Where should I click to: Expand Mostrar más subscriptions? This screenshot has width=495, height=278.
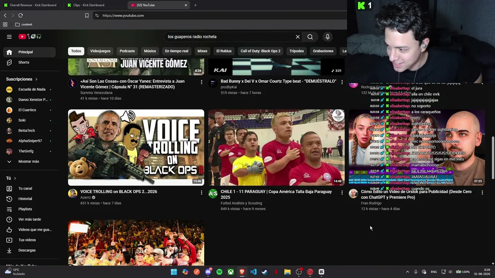tap(29, 161)
